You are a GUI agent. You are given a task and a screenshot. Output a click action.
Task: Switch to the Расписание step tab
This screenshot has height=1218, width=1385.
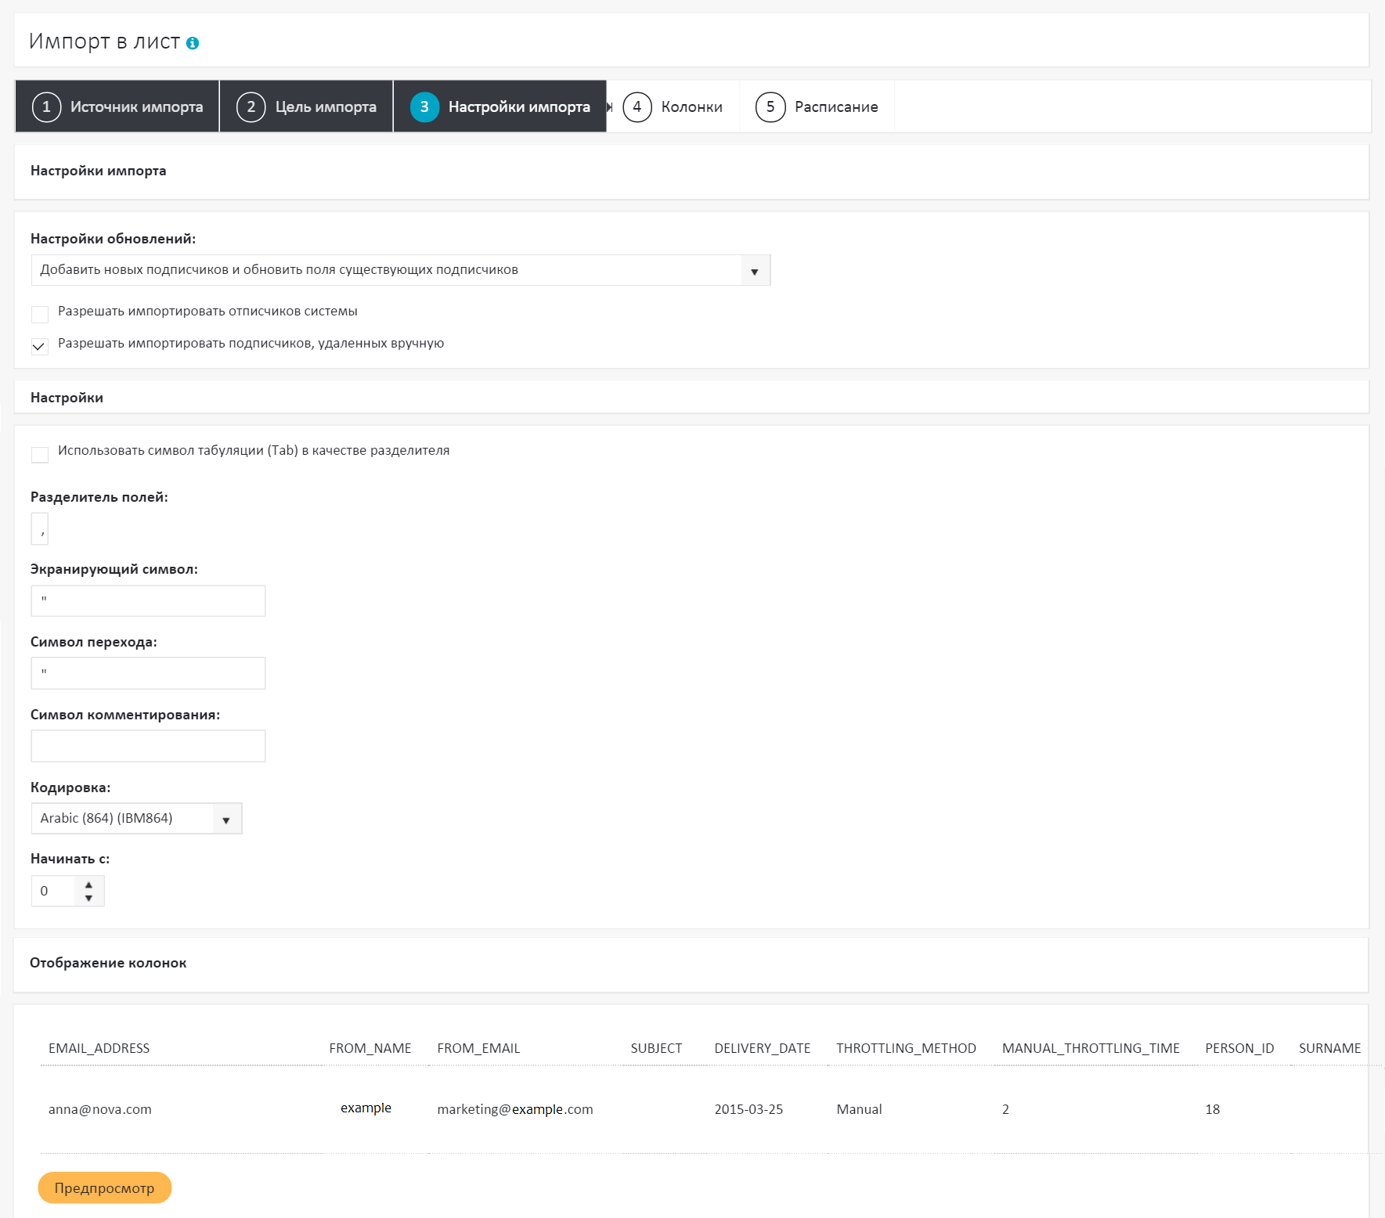(x=835, y=106)
